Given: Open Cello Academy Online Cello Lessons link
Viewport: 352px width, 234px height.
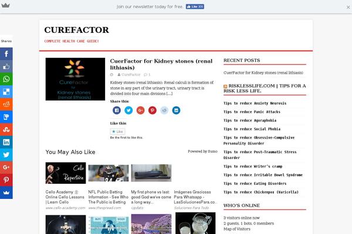Looking at the screenshot, I should tap(65, 197).
